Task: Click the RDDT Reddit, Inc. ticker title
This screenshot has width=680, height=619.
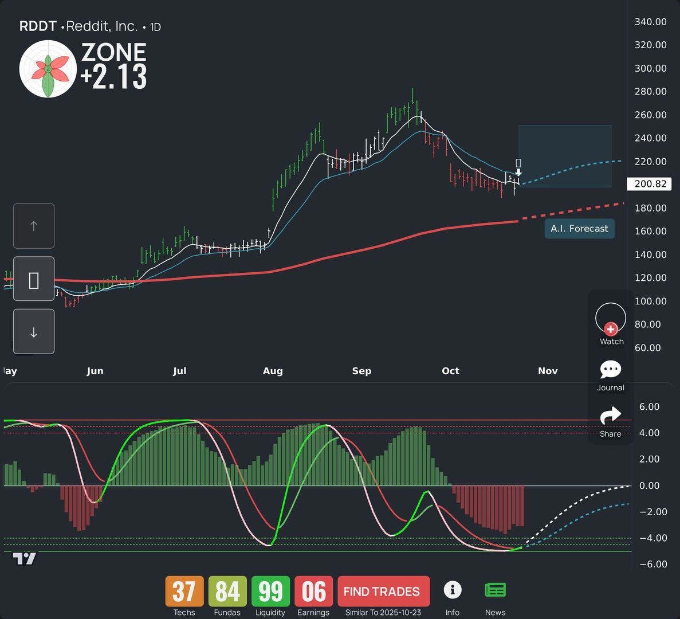Action: tap(78, 26)
